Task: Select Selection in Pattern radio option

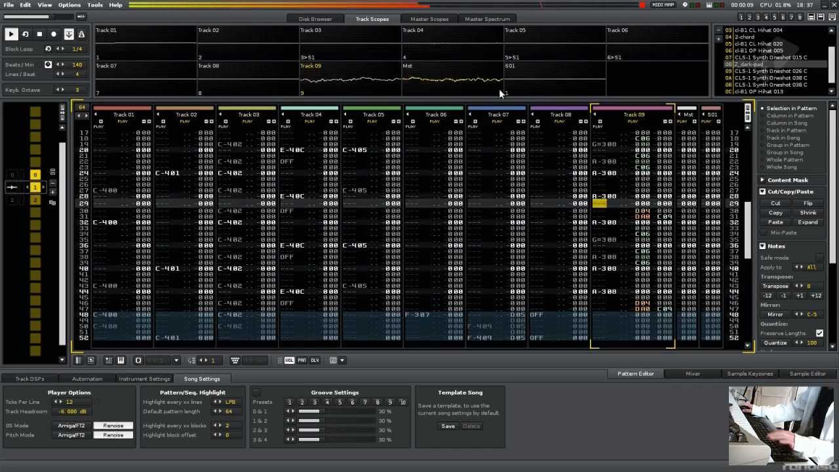Action: pyautogui.click(x=788, y=108)
